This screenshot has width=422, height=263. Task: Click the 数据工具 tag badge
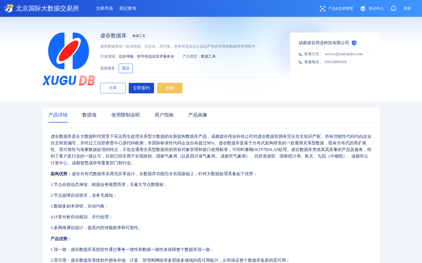click(139, 36)
